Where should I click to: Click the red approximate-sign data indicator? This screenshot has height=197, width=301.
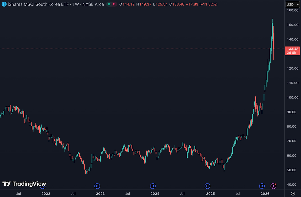click(x=114, y=4)
